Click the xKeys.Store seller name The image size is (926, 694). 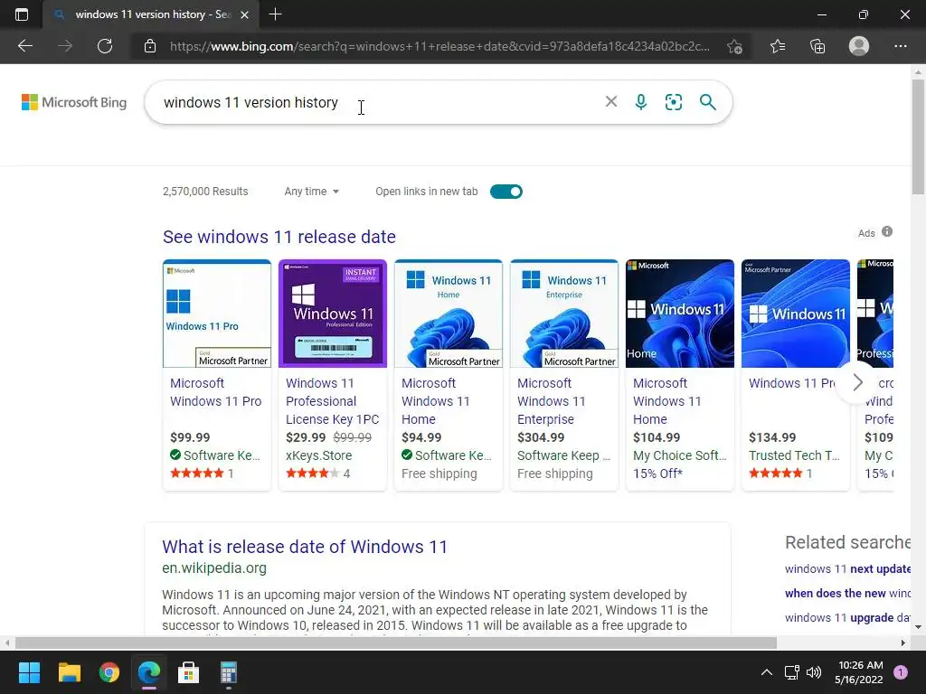(x=319, y=455)
